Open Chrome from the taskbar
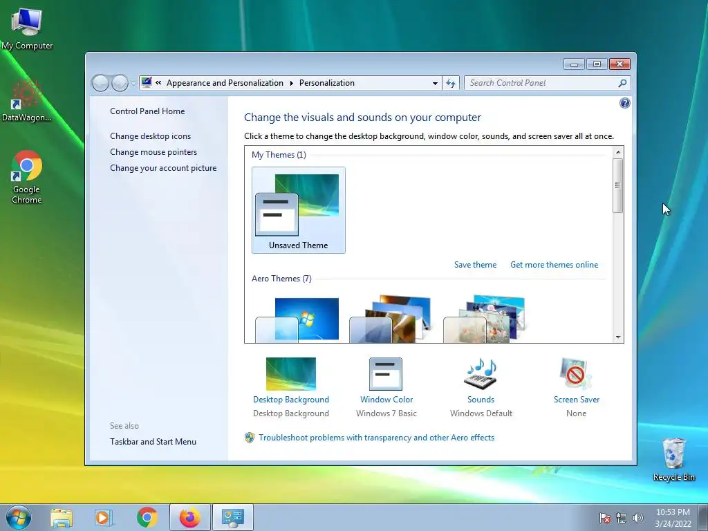The height and width of the screenshot is (531, 708). point(147,517)
